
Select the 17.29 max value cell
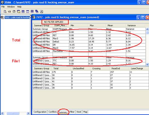[x=97, y=38]
